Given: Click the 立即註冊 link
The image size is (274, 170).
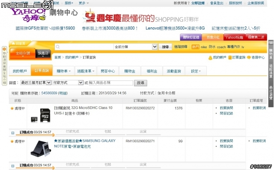Looking at the screenshot, I should point(198,3).
